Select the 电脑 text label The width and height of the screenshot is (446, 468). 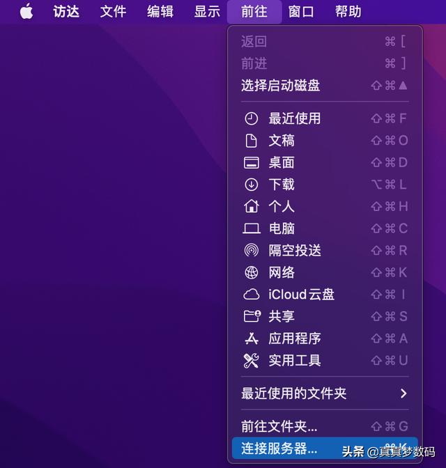click(x=282, y=228)
